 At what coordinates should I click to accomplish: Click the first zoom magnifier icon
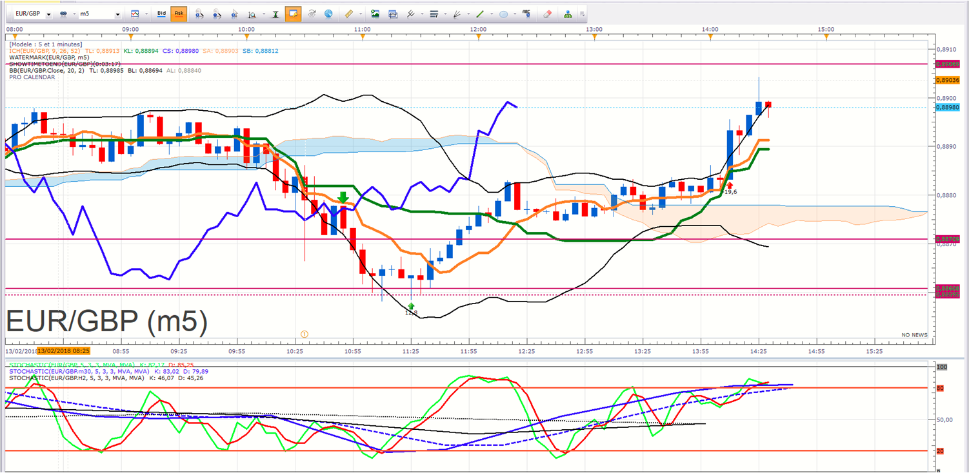tap(199, 14)
